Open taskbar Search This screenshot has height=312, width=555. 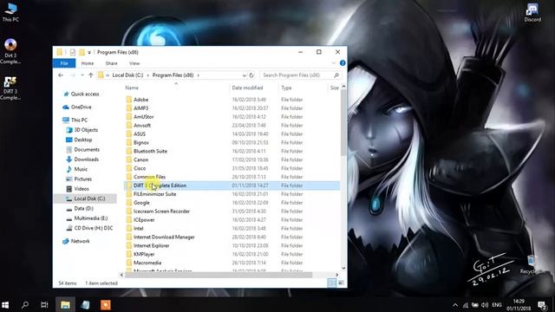click(x=25, y=304)
